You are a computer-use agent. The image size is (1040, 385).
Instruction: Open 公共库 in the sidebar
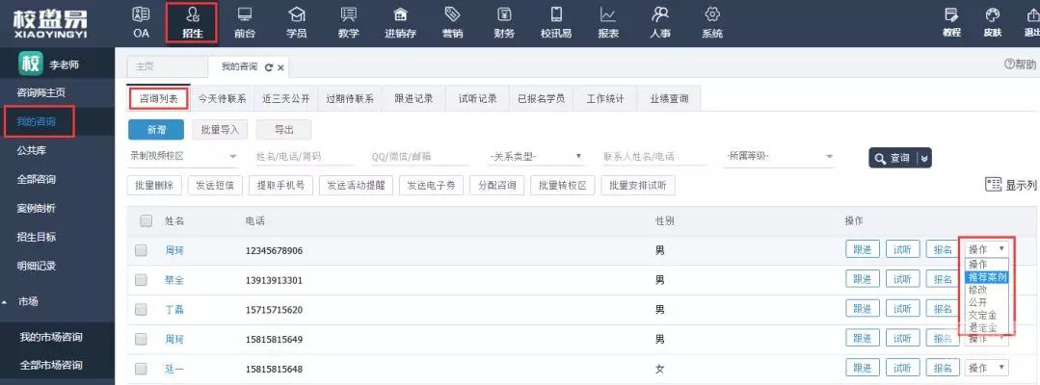31,150
